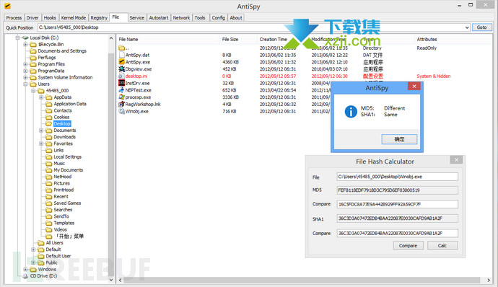This screenshot has width=498, height=287.
Task: Click the All Users folder icon
Action: click(41, 243)
